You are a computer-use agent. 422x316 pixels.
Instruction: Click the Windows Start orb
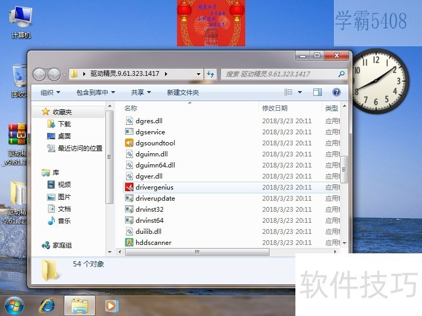[x=14, y=306]
